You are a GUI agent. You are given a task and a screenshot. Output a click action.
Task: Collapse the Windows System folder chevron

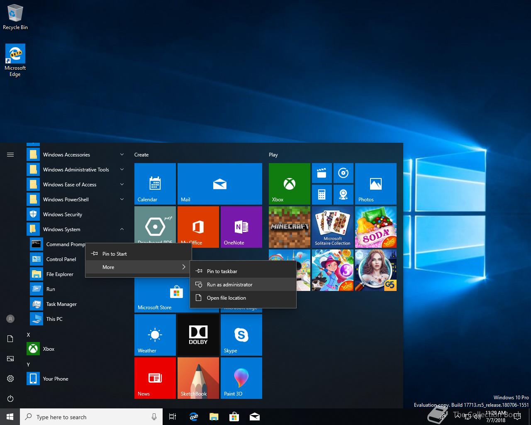pos(122,229)
